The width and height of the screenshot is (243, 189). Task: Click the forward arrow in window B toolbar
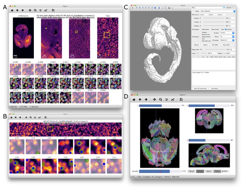point(20,117)
